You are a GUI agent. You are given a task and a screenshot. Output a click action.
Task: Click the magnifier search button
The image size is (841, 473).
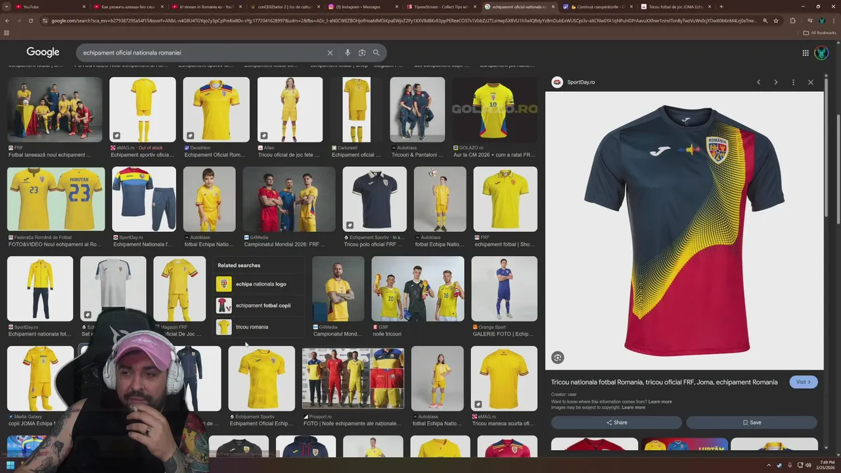coord(376,53)
